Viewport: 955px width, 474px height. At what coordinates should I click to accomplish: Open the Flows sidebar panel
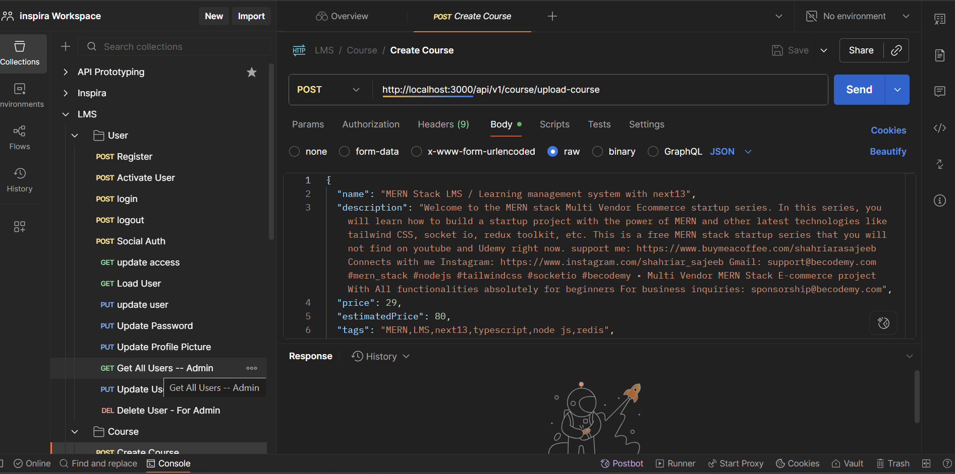pos(20,138)
